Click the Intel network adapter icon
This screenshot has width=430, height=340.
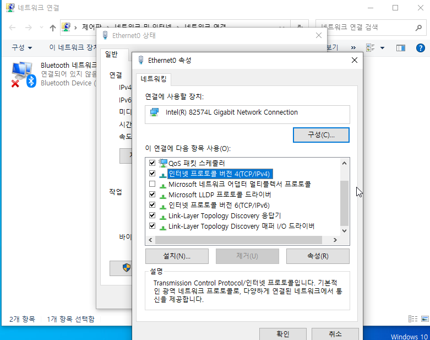[154, 112]
